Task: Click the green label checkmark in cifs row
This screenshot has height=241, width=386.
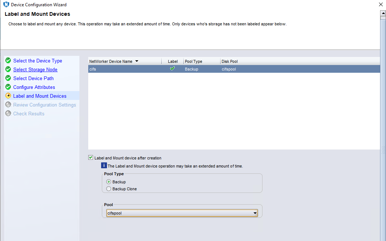Action: tap(172, 69)
